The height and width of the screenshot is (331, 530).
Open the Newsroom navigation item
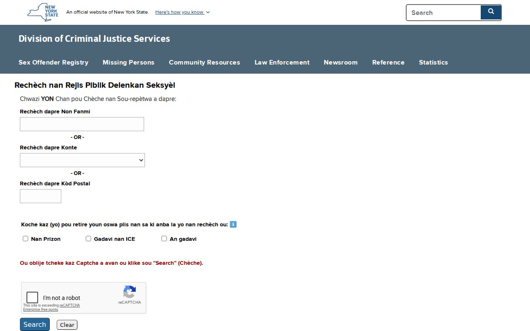click(341, 62)
